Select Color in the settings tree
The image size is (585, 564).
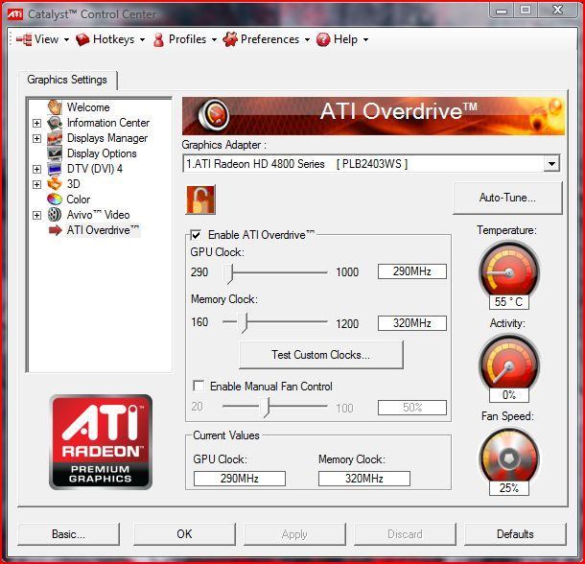click(79, 200)
